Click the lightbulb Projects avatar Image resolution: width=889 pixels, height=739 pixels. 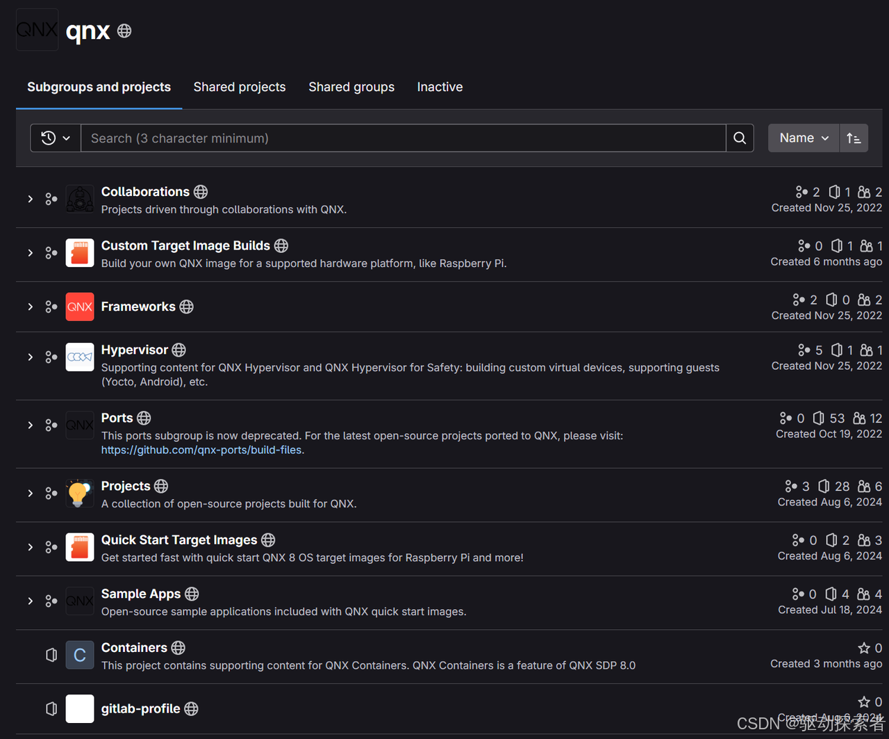tap(80, 493)
